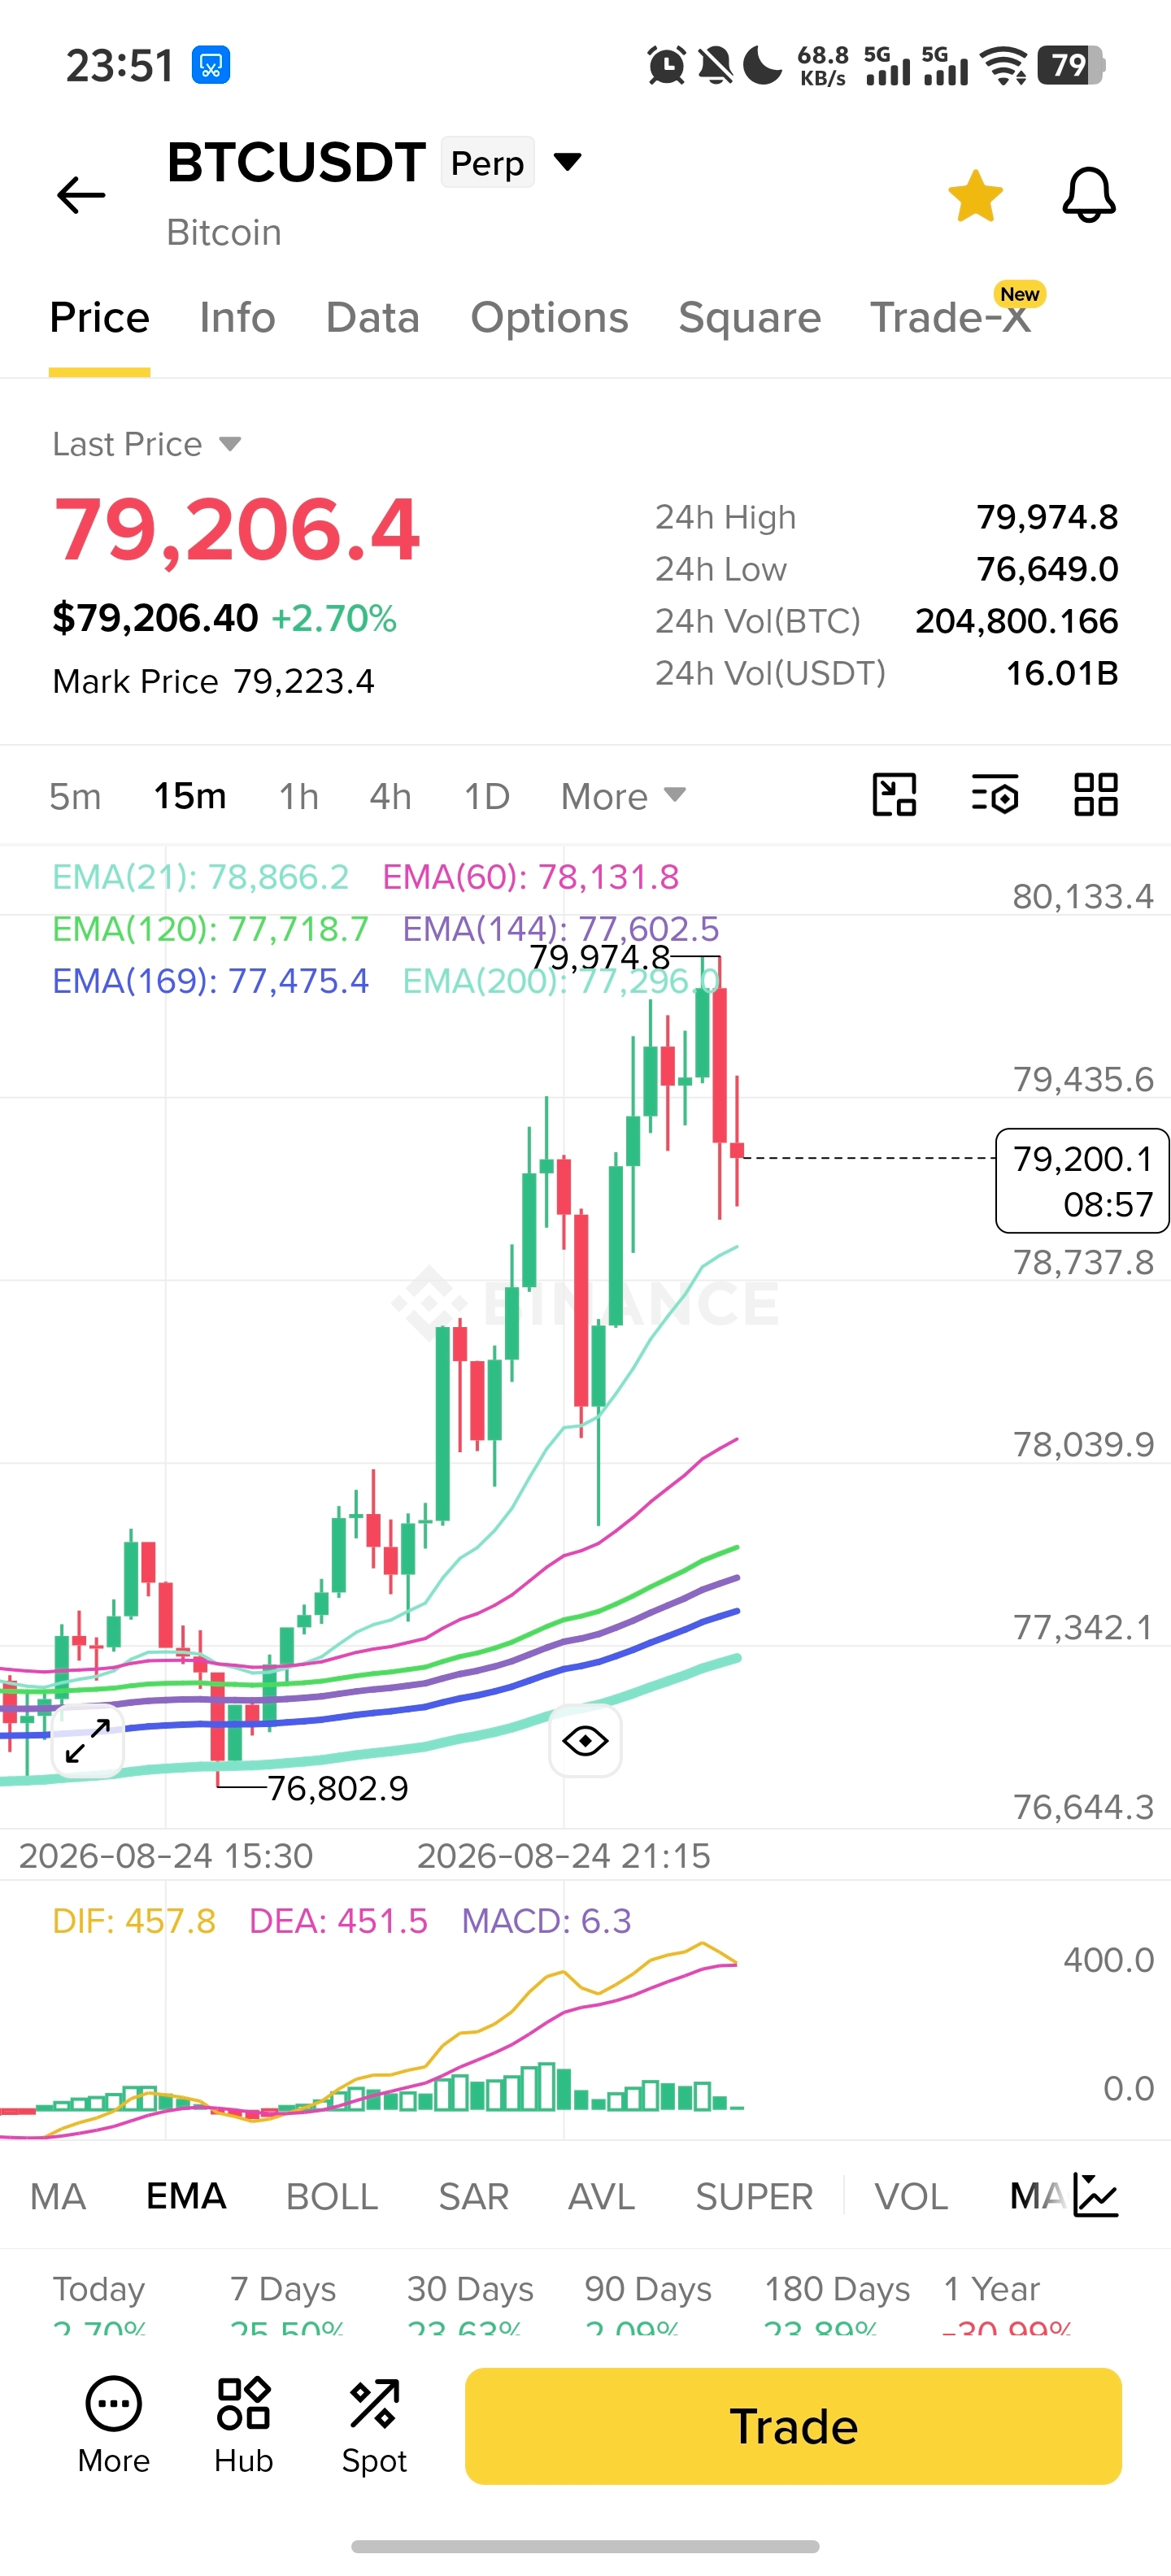Click the 24h High value 79,974.8
1171x2576 pixels.
(1047, 518)
